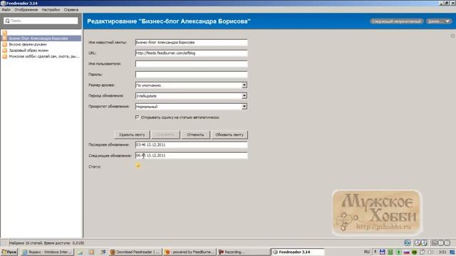Click RSS icon beside Мужское хобби
The image size is (456, 256).
[x=5, y=57]
